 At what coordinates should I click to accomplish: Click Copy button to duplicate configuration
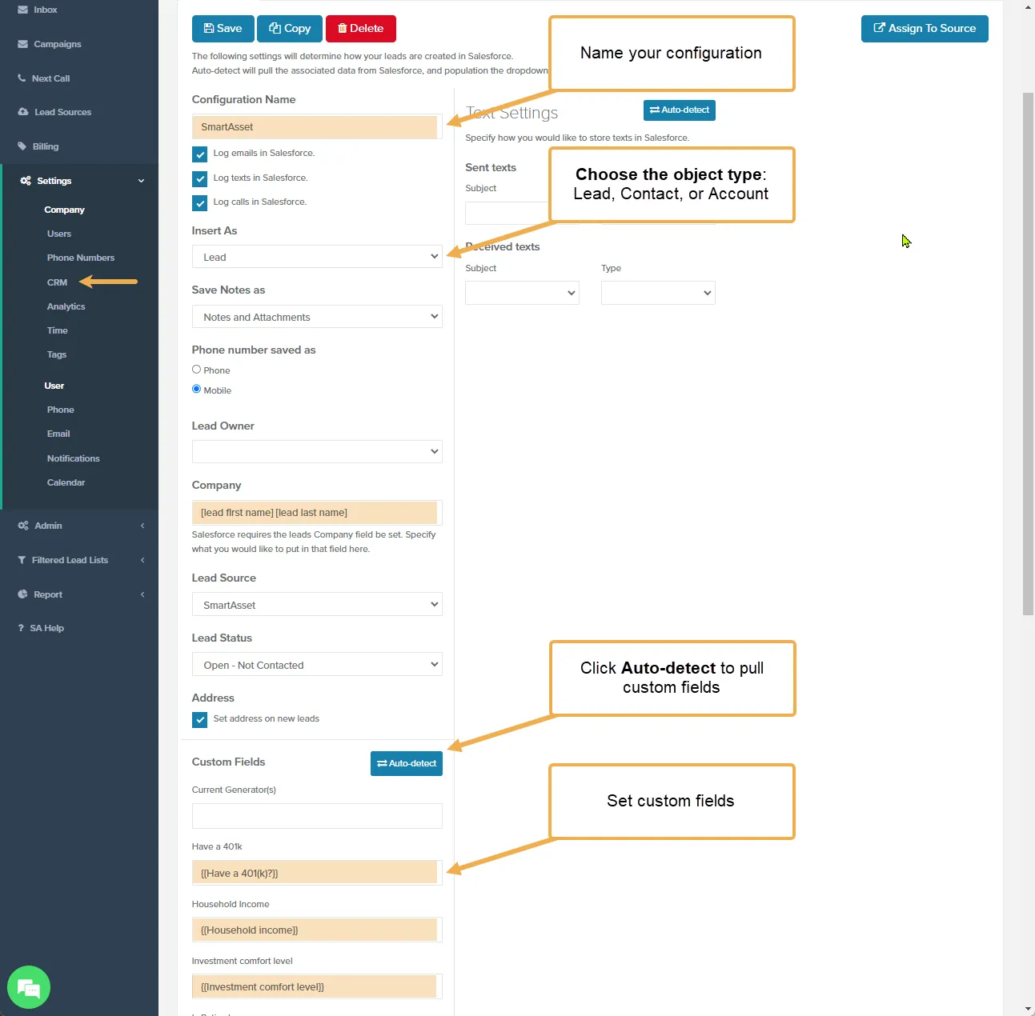(290, 28)
